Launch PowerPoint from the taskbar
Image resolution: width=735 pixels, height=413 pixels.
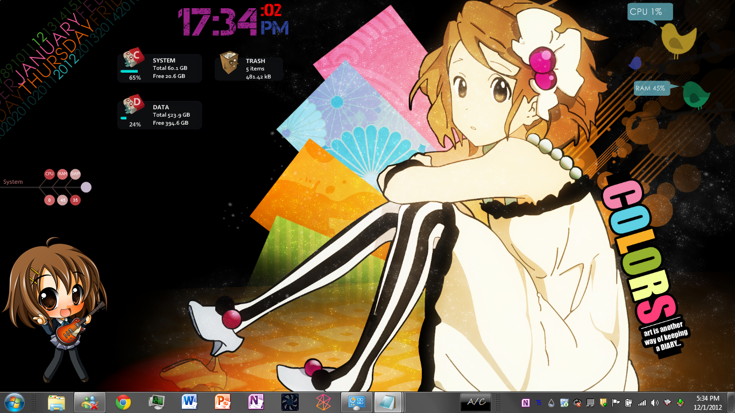click(x=223, y=402)
